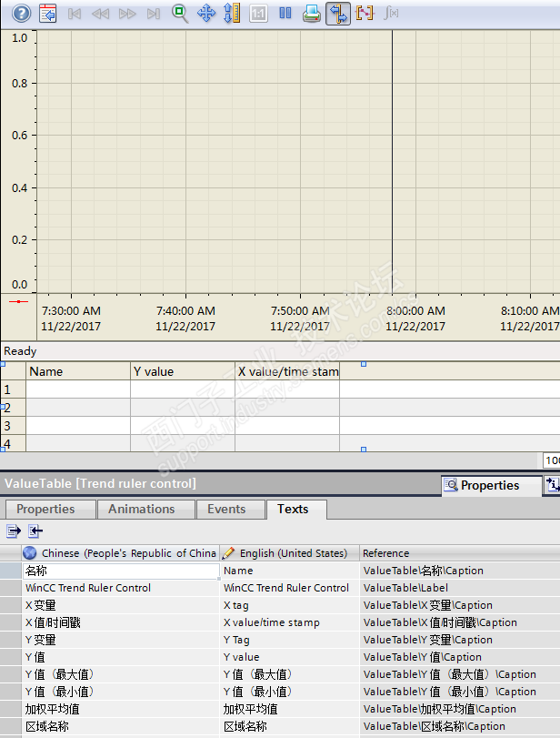Pause the trend update
Image resolution: width=560 pixels, height=738 pixels.
pos(285,13)
